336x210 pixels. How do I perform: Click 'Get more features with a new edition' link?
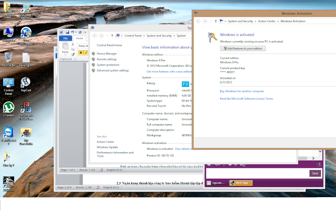click(x=169, y=72)
